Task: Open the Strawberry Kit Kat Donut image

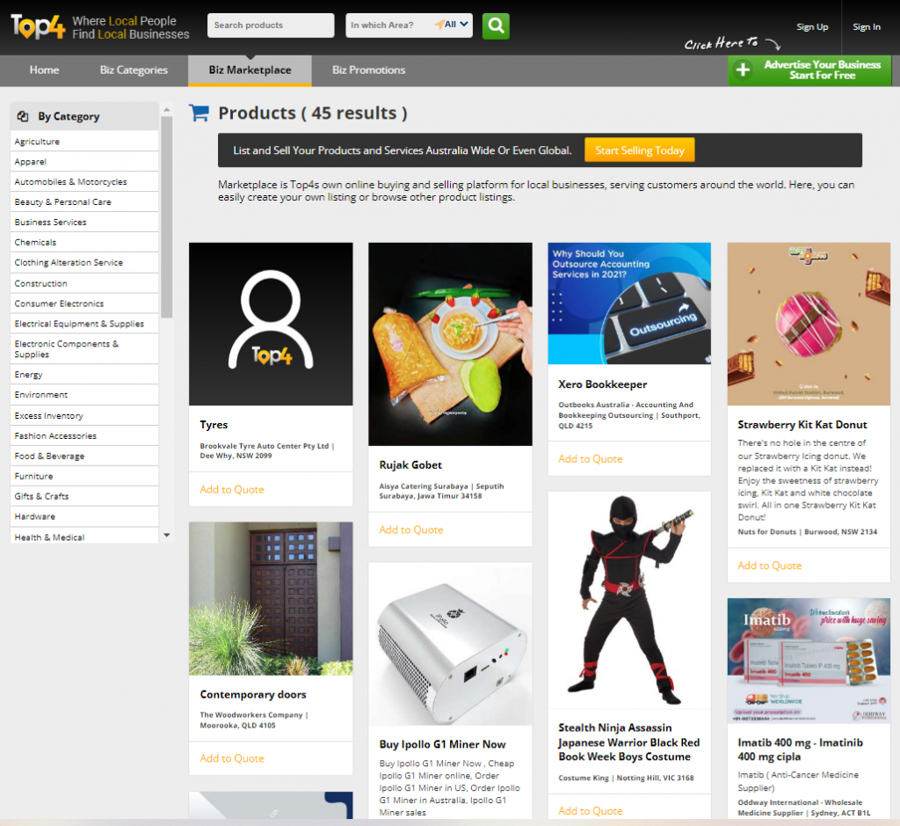Action: point(809,324)
